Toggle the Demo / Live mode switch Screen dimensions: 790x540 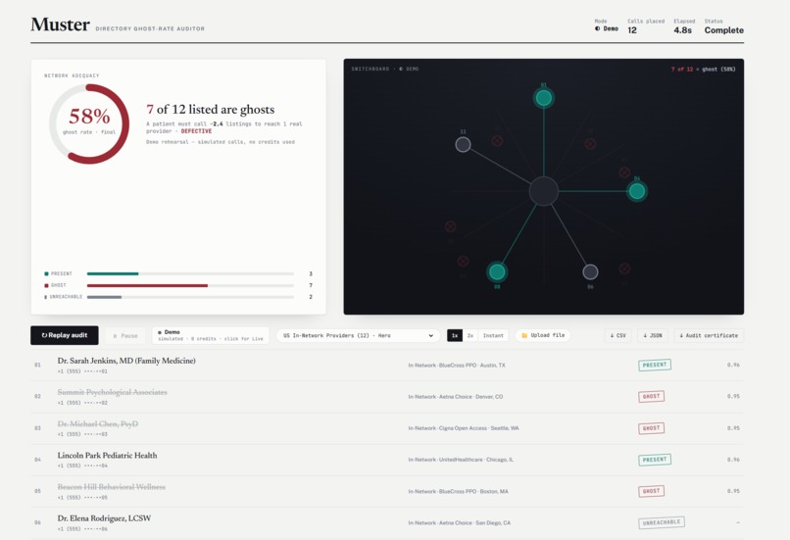pyautogui.click(x=210, y=335)
